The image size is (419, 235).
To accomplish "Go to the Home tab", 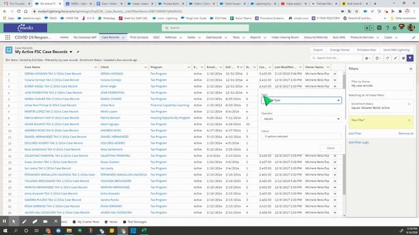I will tap(64, 38).
